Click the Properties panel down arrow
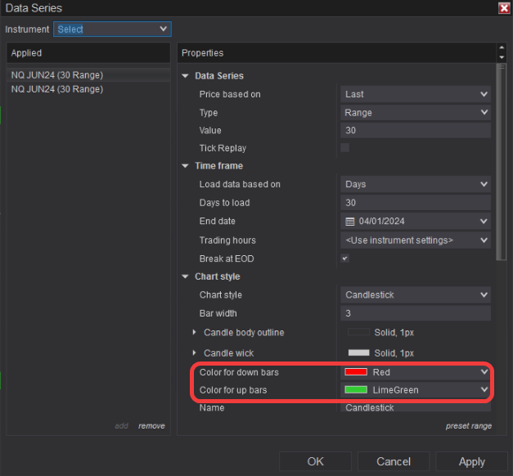 (x=502, y=57)
